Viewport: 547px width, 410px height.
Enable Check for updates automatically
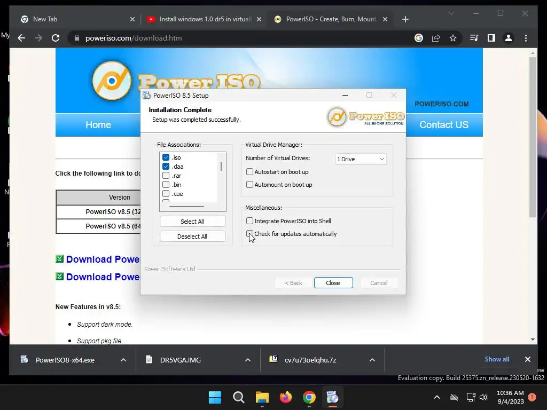[x=249, y=234]
